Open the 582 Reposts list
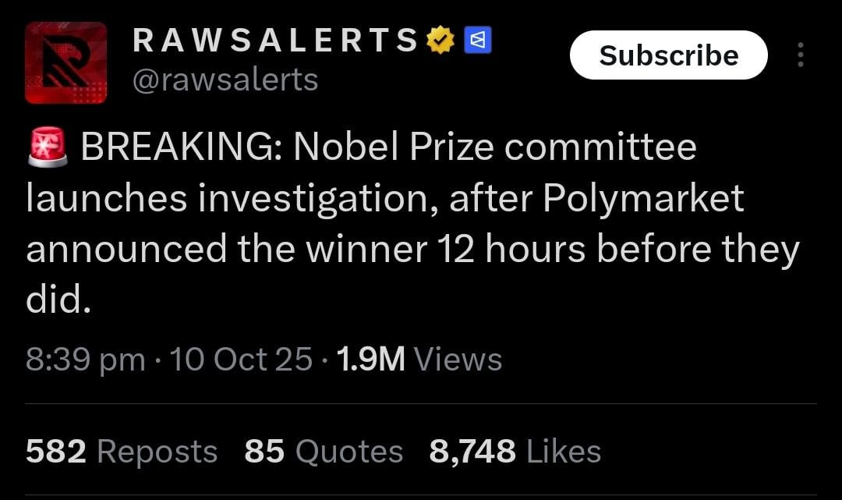Screen dimensions: 842x500 coord(122,452)
